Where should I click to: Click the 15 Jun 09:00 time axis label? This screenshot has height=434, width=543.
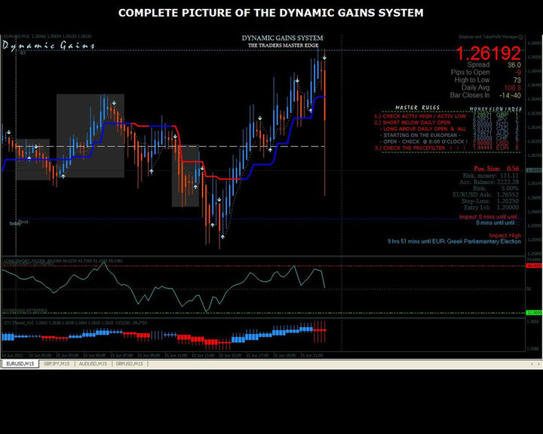149,356
